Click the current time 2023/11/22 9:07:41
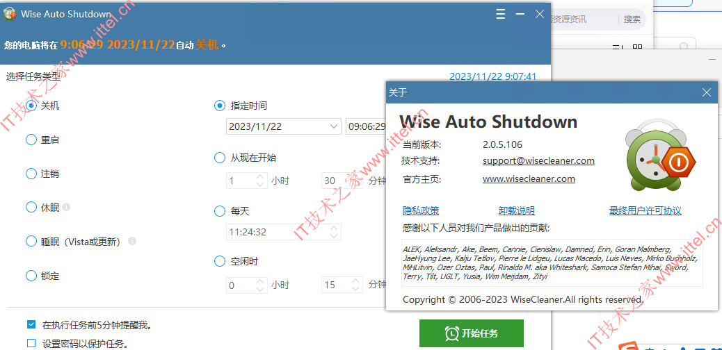 click(x=492, y=76)
